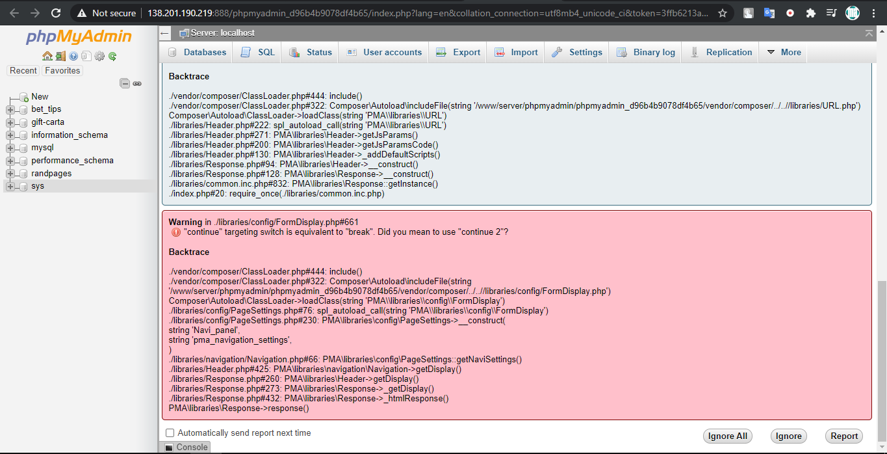This screenshot has width=887, height=454.
Task: Go back using browser back arrow
Action: [14, 13]
